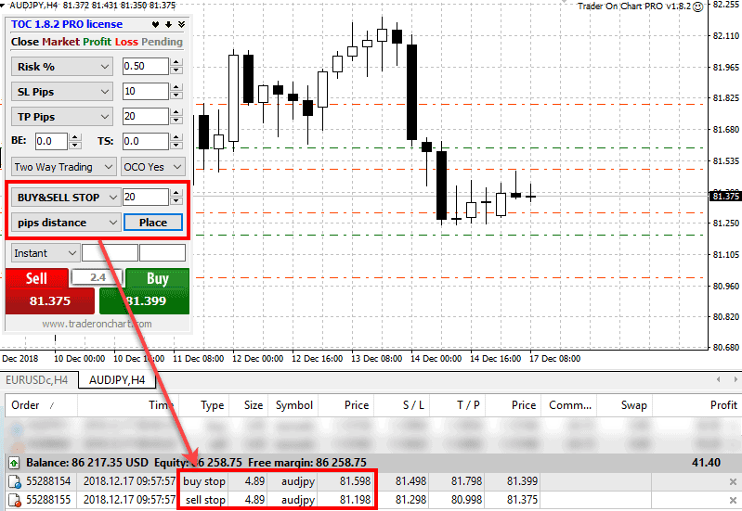Sort orders by Order column header
The width and height of the screenshot is (742, 511).
pos(41,405)
